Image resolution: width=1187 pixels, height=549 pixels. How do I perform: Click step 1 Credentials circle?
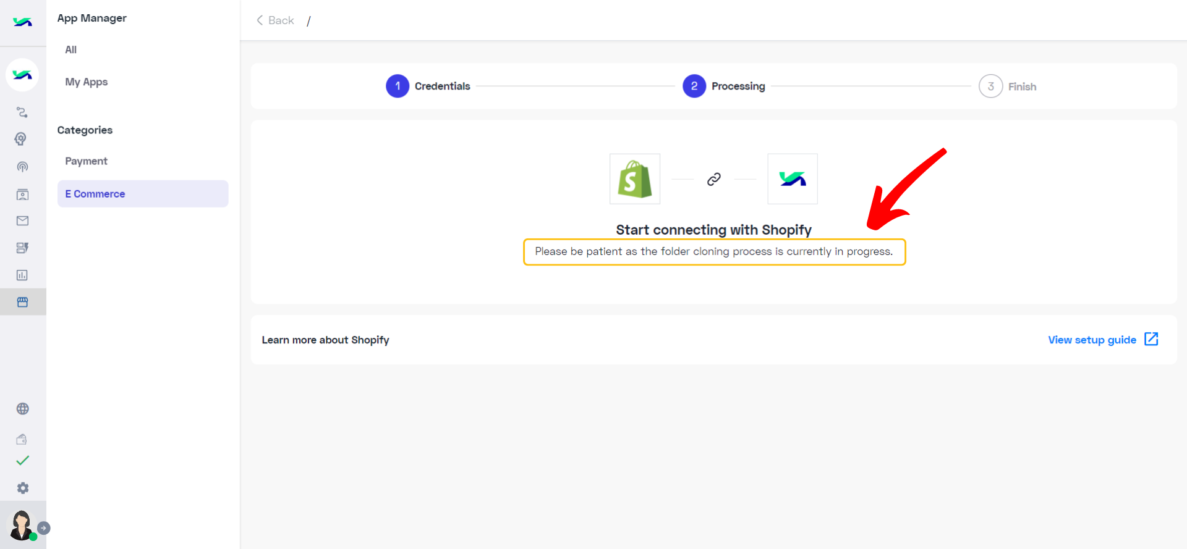tap(398, 86)
